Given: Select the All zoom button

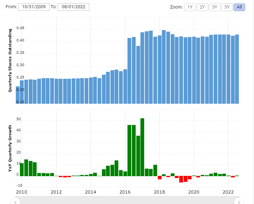Looking at the screenshot, I should click(x=239, y=7).
